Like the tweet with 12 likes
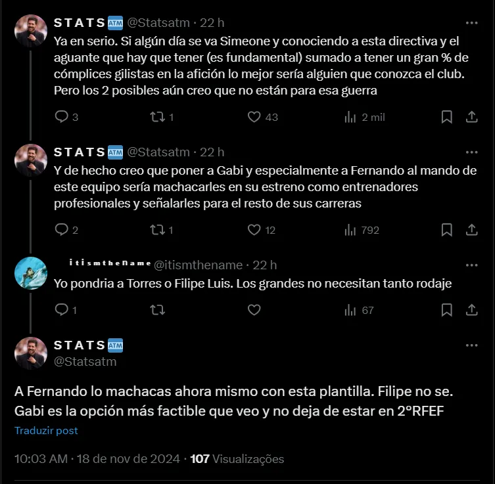Viewport: 495px width, 484px height. (254, 230)
